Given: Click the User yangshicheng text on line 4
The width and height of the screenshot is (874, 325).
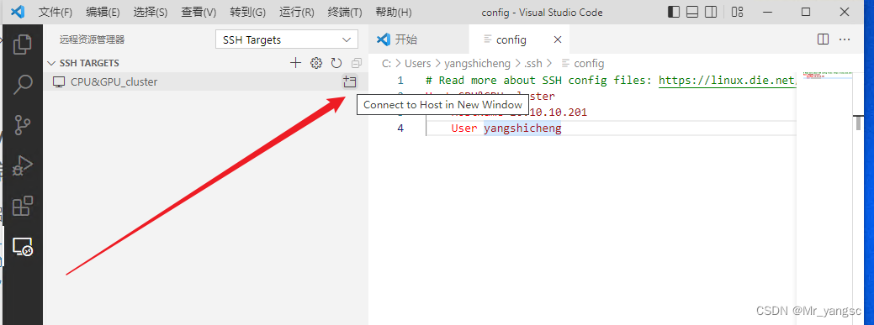Looking at the screenshot, I should point(506,128).
